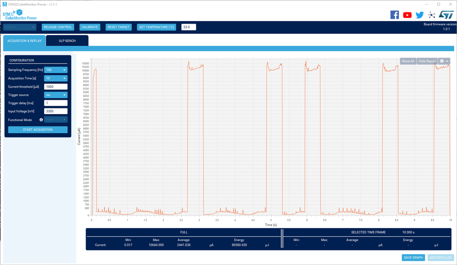Click the Current threshold input field
Screen dimensions: 457x265
pyautogui.click(x=56, y=87)
